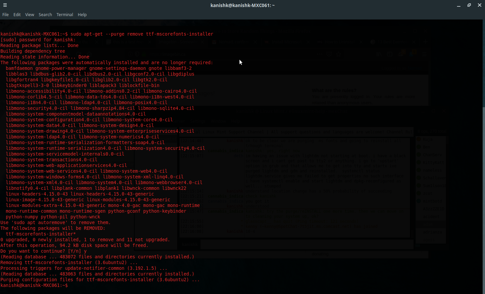The width and height of the screenshot is (485, 294).
Task: Close the terminal window
Action: click(480, 5)
